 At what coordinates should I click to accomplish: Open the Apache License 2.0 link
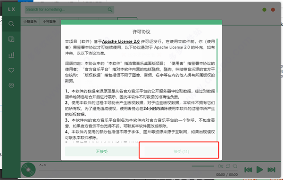(x=121, y=41)
